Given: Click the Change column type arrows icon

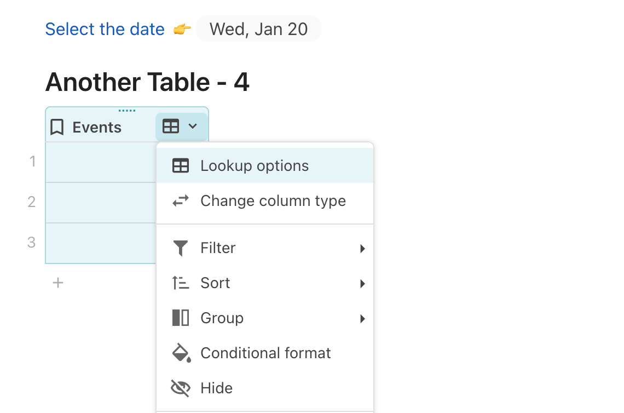Looking at the screenshot, I should pyautogui.click(x=181, y=201).
